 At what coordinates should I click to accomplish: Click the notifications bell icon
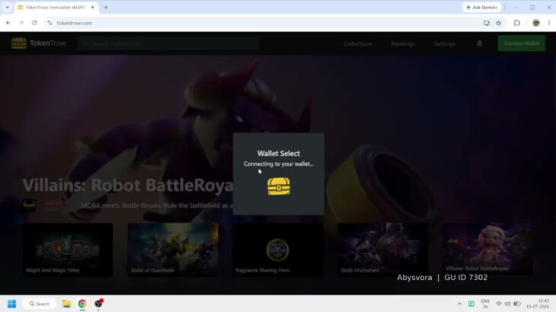click(479, 43)
